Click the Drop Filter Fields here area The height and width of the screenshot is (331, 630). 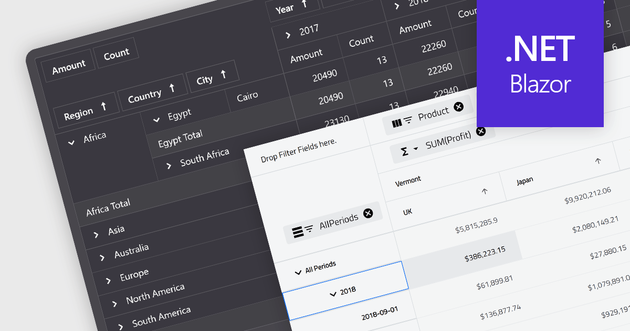pos(298,151)
